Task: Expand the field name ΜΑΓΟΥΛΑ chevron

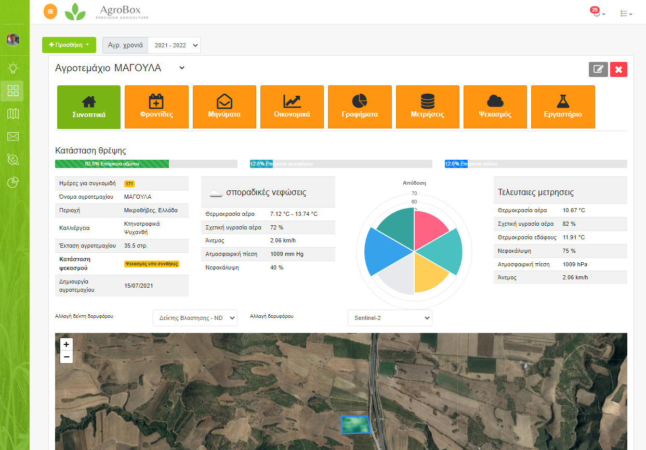Action: click(x=181, y=68)
